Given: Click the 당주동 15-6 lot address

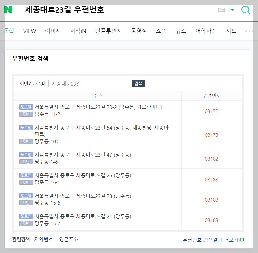Looking at the screenshot, I should [47, 203].
